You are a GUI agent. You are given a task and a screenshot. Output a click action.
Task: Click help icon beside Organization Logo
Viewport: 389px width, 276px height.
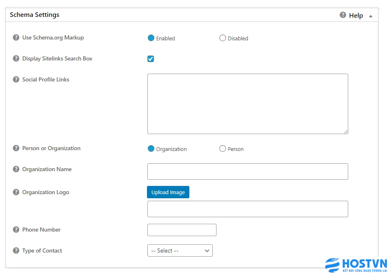click(x=16, y=192)
